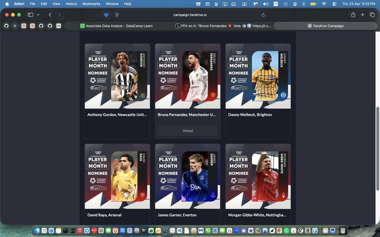Switch to the PFA on X tab

point(223,26)
